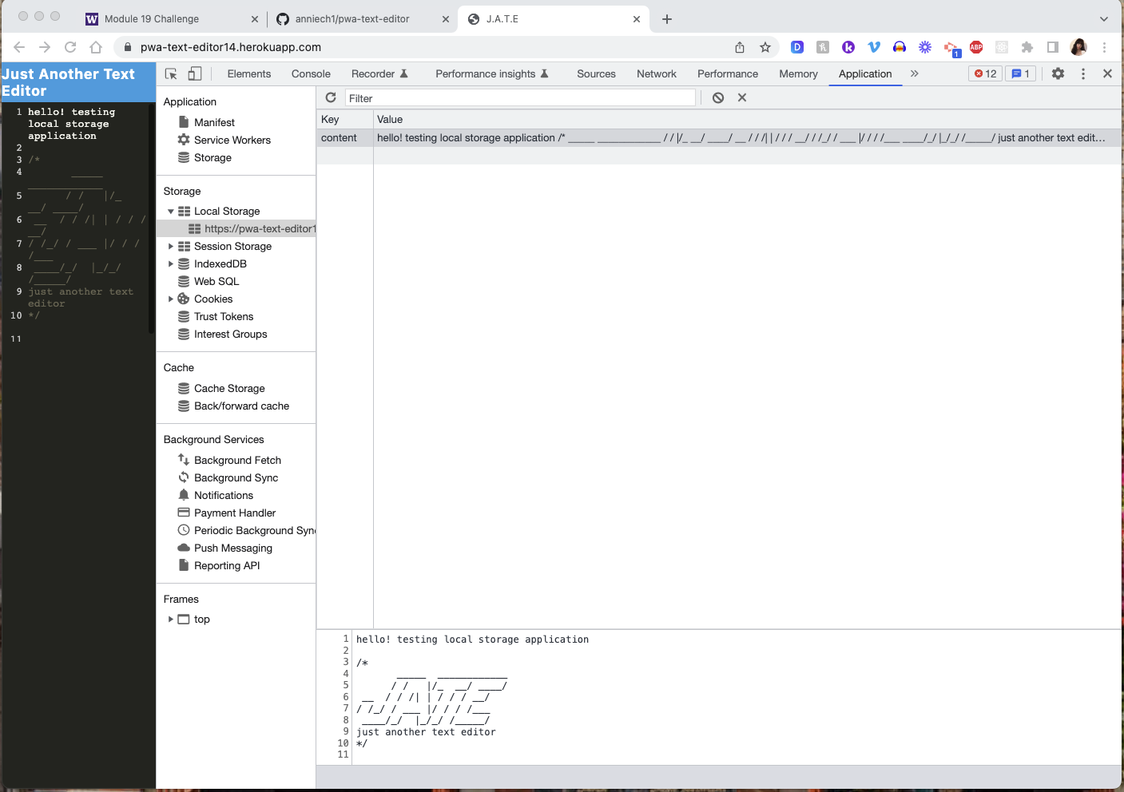Screen dimensions: 1124x792
Task: Open the three-dot DevTools customize menu
Action: point(1082,73)
